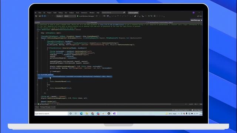The image size is (237, 133).
Task: Open the Git menu
Action: pyautogui.click(x=44, y=13)
